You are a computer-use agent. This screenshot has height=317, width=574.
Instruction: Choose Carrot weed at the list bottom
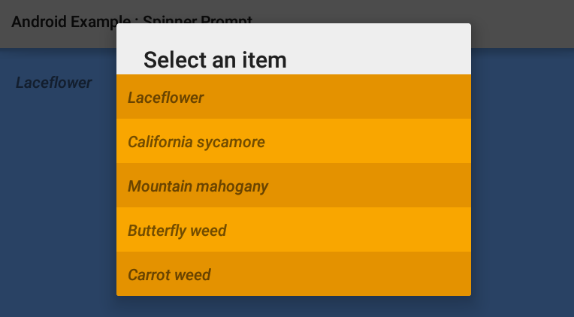[294, 273]
